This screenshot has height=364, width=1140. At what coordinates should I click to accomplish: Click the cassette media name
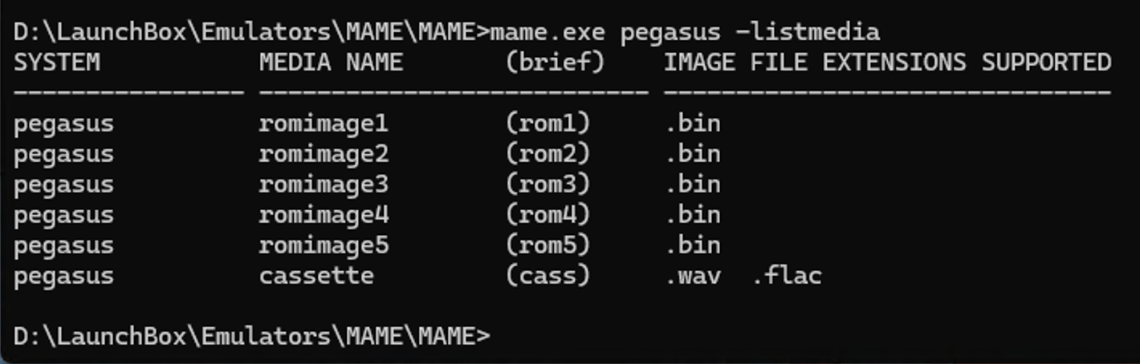coord(316,276)
